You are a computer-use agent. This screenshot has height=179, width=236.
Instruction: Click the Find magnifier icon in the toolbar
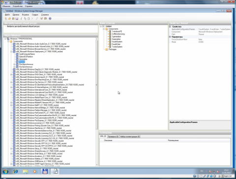37,19
